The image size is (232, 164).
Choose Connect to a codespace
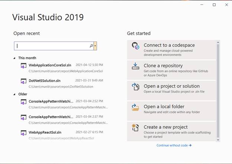coord(171,50)
